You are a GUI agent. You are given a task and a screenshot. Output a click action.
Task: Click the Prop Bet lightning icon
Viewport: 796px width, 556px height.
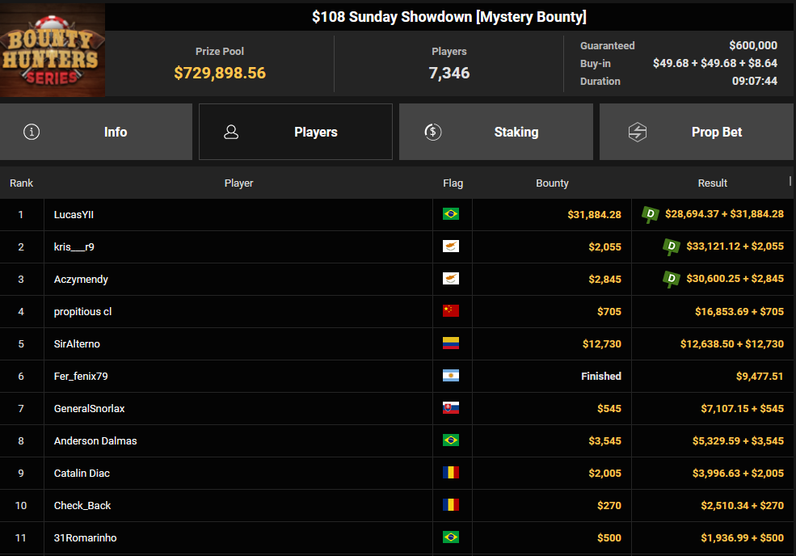coord(638,132)
